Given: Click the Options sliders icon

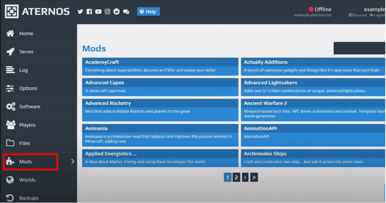Looking at the screenshot, I should pos(10,88).
